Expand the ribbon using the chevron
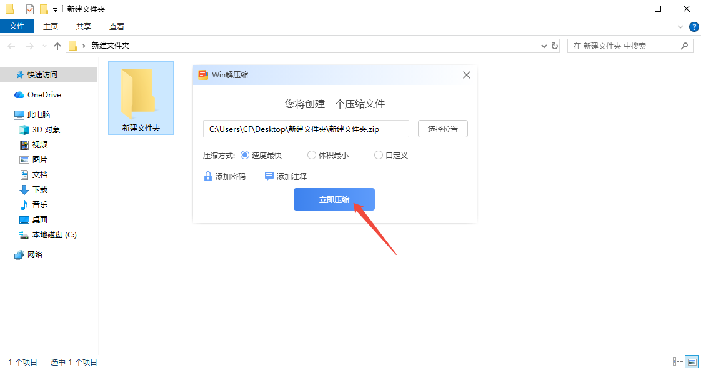The width and height of the screenshot is (701, 368). [x=681, y=27]
